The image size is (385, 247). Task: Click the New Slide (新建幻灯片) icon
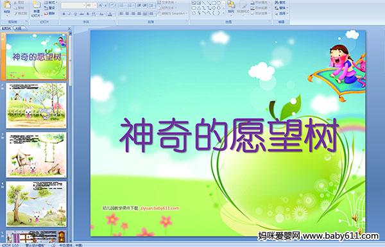point(37,8)
